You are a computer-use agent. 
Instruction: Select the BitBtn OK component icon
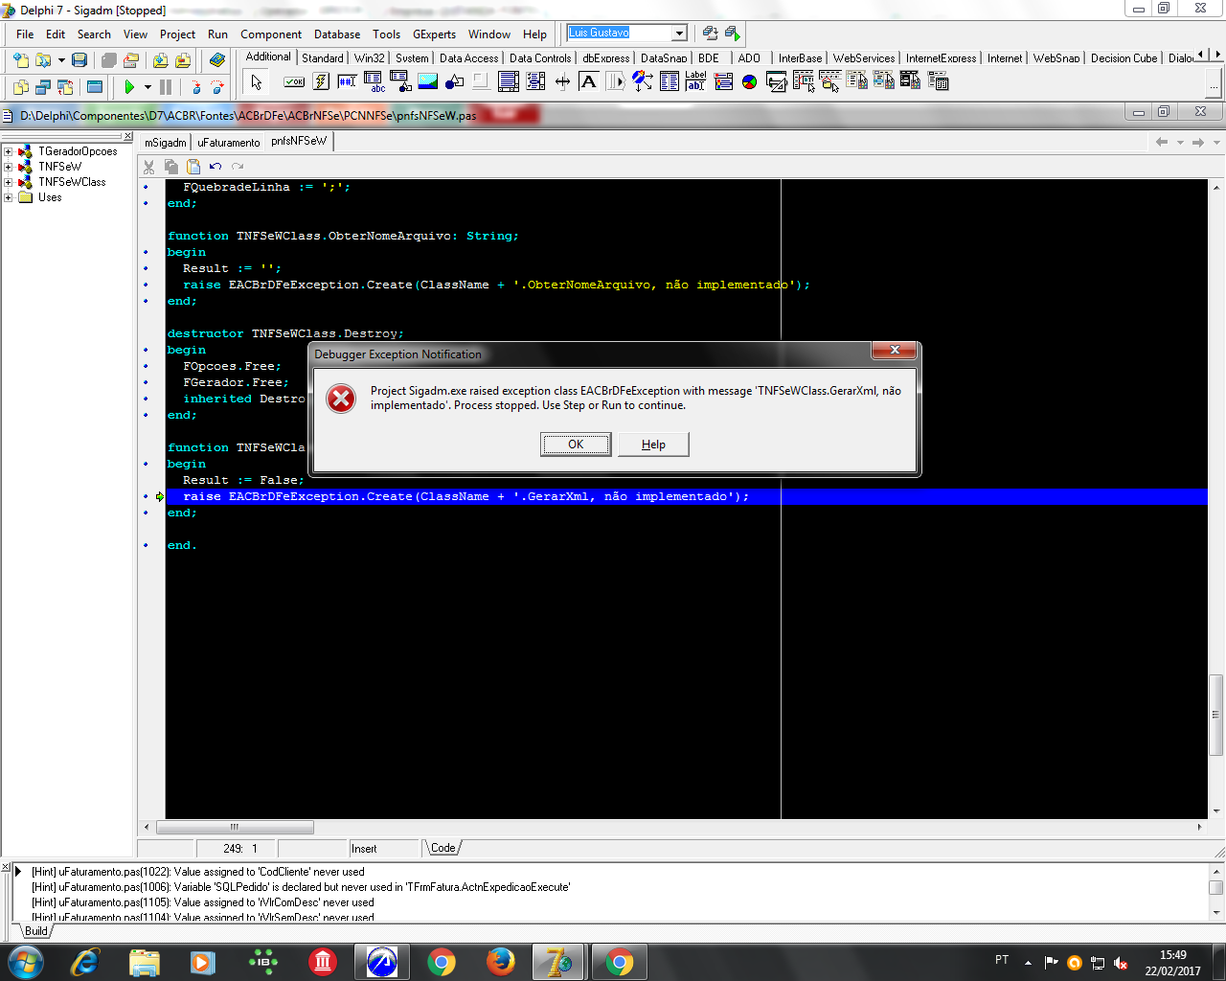tap(294, 81)
